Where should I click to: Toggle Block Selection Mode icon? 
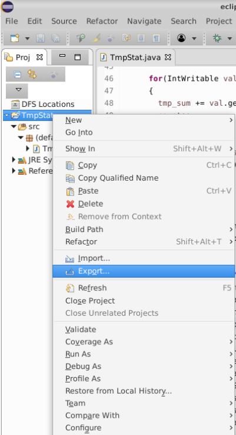[141, 38]
